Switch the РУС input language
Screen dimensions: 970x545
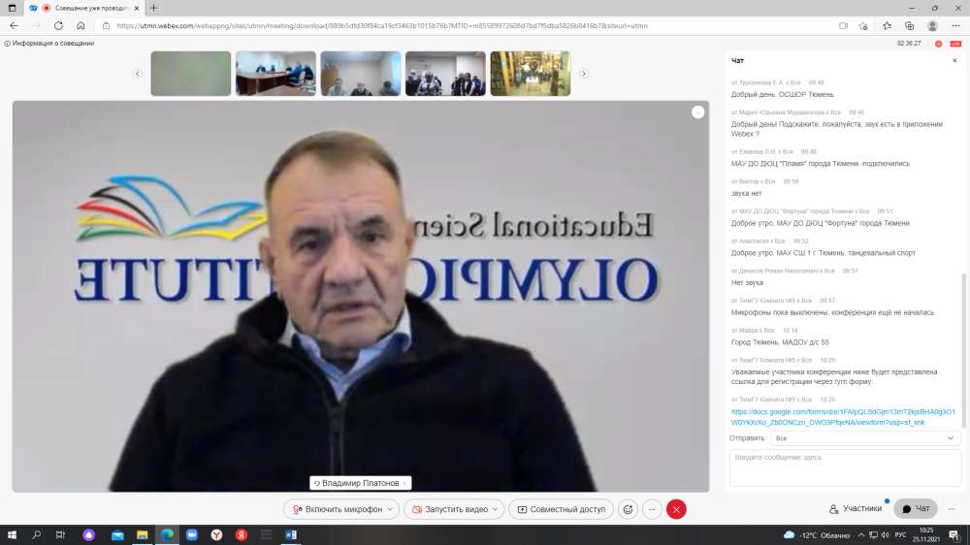coord(901,535)
